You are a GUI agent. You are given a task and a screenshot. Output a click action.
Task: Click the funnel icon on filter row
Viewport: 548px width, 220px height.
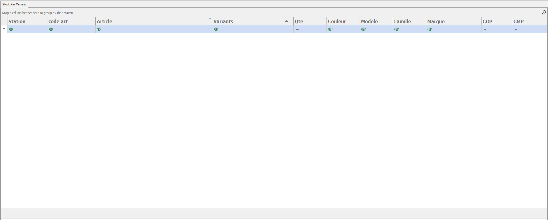click(4, 29)
